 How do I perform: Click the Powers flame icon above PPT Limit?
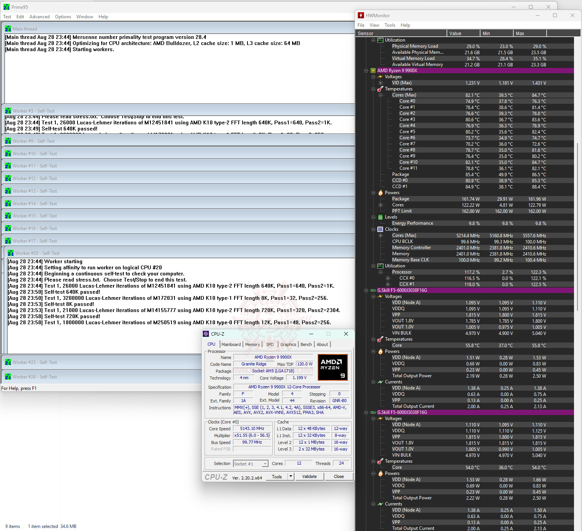[380, 193]
